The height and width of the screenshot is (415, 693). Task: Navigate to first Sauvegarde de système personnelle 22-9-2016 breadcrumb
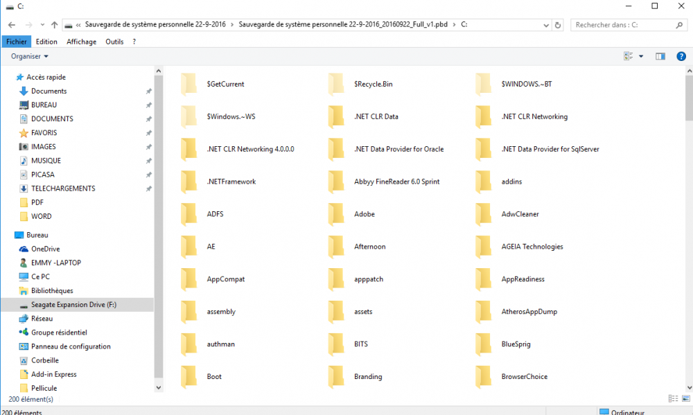click(x=155, y=25)
